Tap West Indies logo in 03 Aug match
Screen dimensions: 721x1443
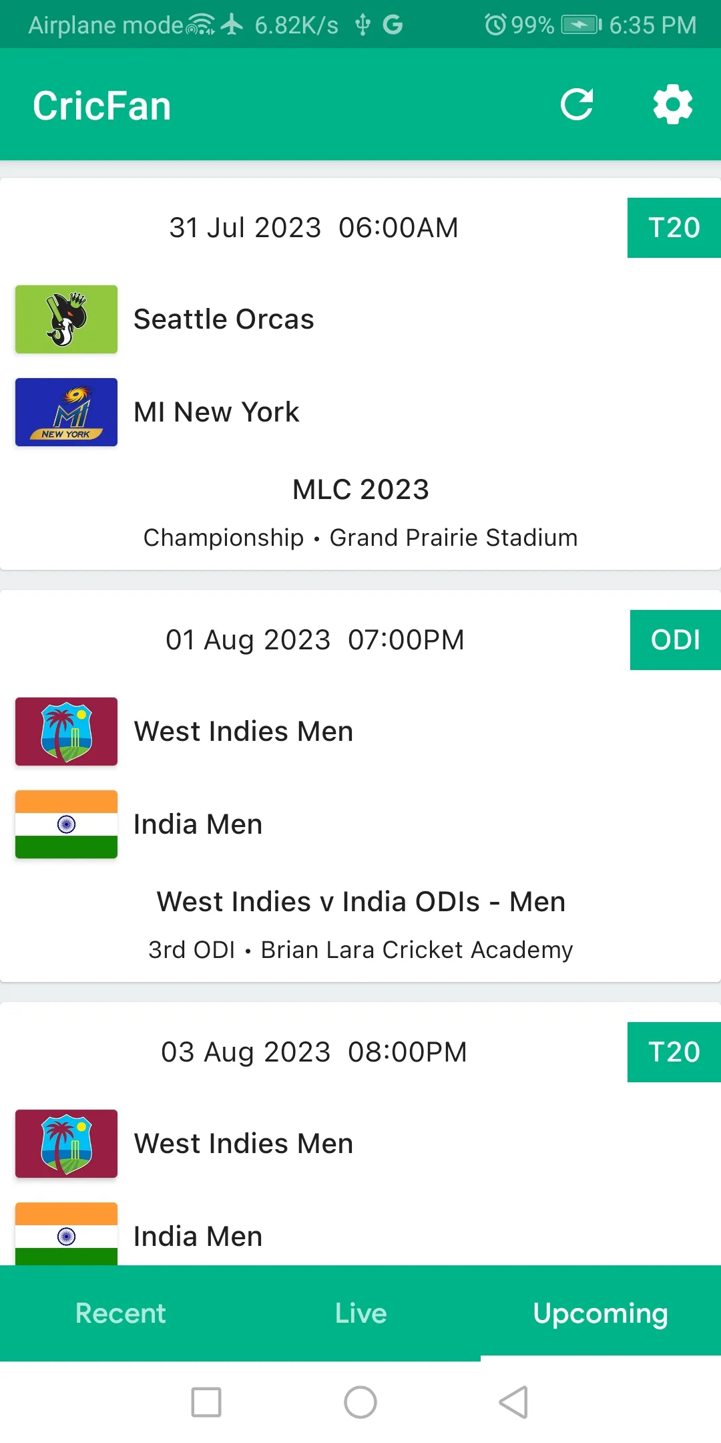click(x=66, y=1144)
